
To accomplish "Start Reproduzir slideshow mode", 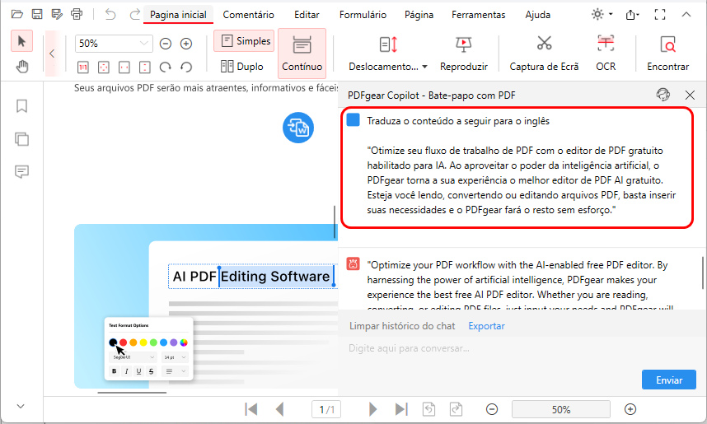I will (464, 54).
